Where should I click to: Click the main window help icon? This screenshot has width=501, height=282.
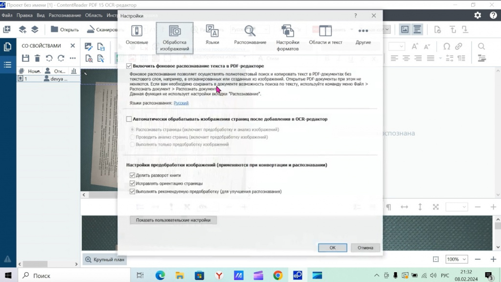[x=493, y=15]
